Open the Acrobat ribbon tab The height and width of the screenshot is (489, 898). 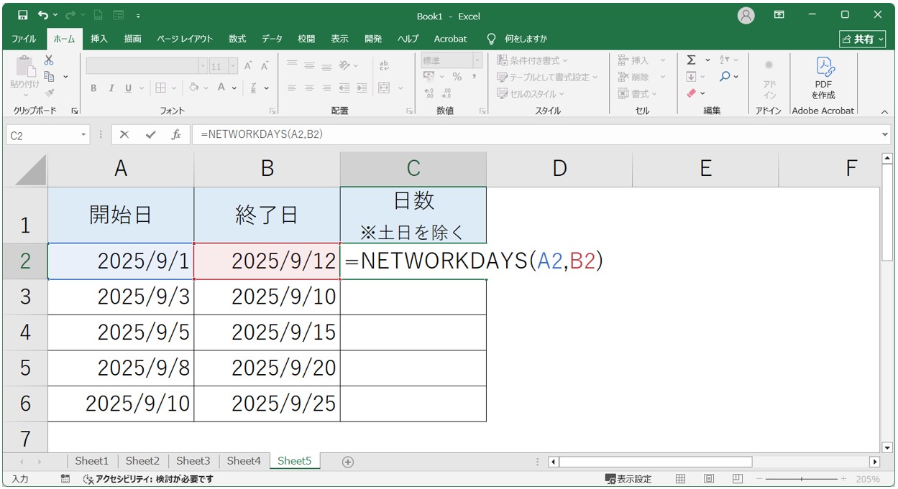pos(450,39)
